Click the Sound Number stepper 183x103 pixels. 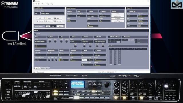[39, 13]
